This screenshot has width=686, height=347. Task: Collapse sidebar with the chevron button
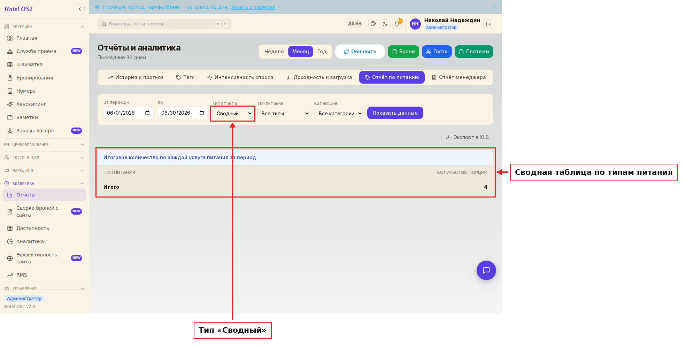pyautogui.click(x=80, y=9)
